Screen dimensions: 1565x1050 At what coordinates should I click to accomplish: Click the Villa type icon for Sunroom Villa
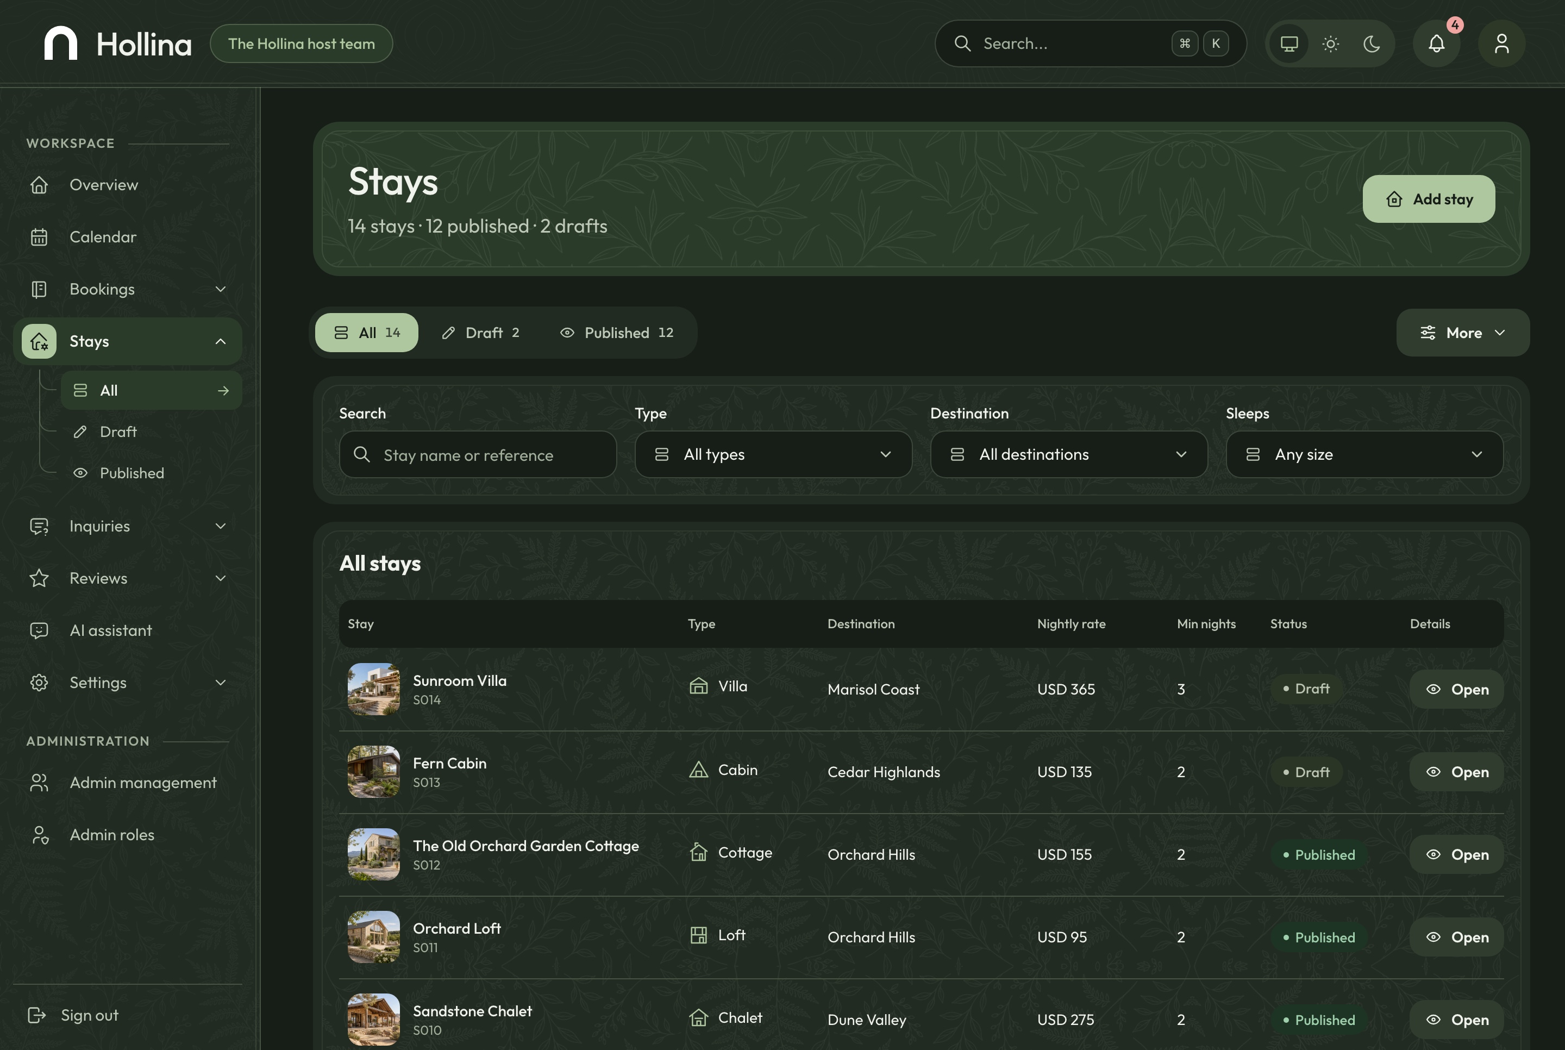tap(699, 686)
